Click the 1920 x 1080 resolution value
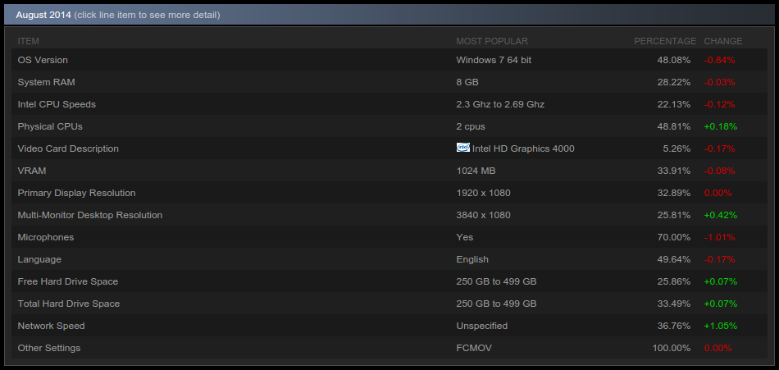The height and width of the screenshot is (370, 779). (x=484, y=193)
